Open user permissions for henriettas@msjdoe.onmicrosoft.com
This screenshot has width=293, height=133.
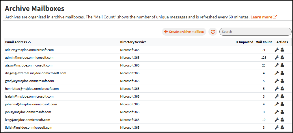pos(282,89)
